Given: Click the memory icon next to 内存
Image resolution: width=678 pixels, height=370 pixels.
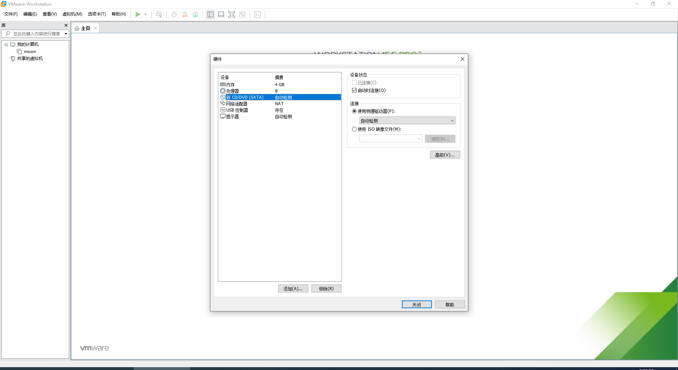Looking at the screenshot, I should (x=223, y=85).
